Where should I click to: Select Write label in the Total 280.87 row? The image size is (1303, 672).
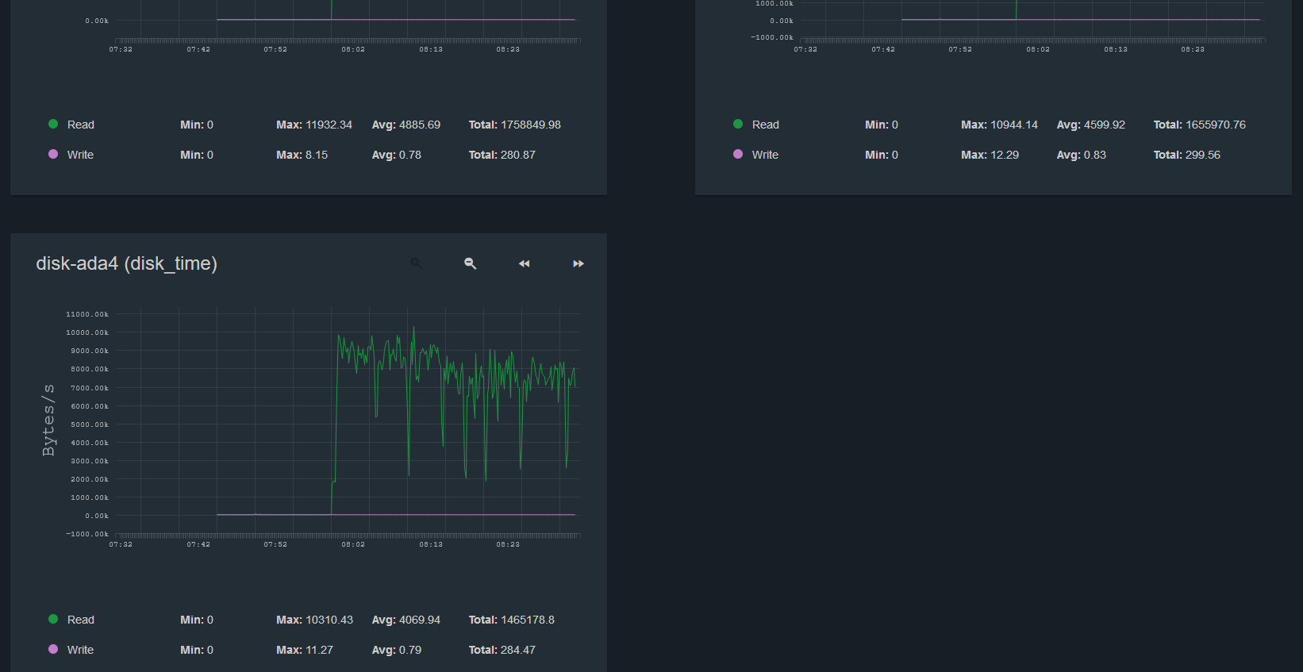[80, 155]
